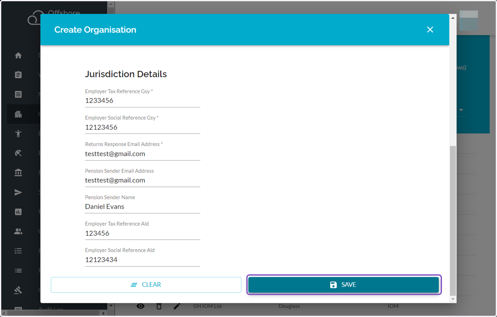497x317 pixels.
Task: Open the bar chart sidebar icon
Action: click(18, 212)
